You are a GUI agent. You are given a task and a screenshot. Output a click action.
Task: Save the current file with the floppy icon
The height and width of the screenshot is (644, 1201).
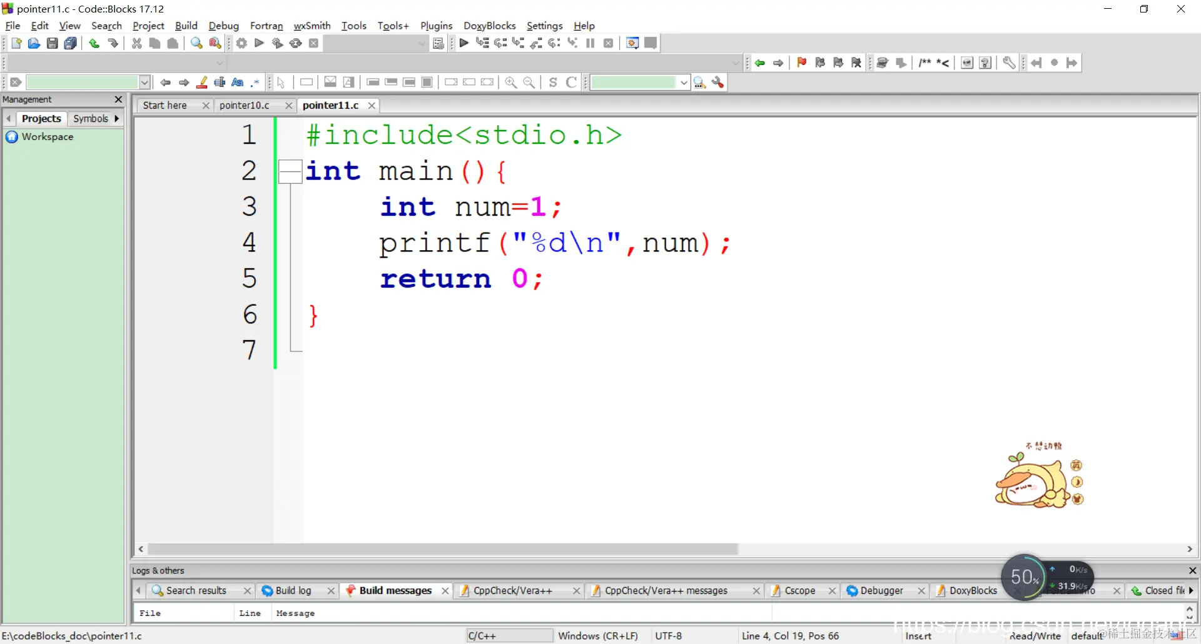(x=53, y=43)
